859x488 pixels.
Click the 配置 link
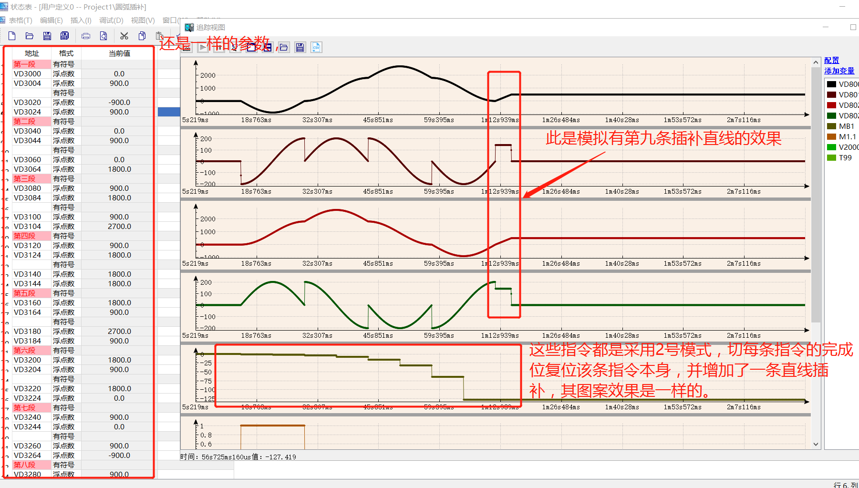tap(831, 61)
